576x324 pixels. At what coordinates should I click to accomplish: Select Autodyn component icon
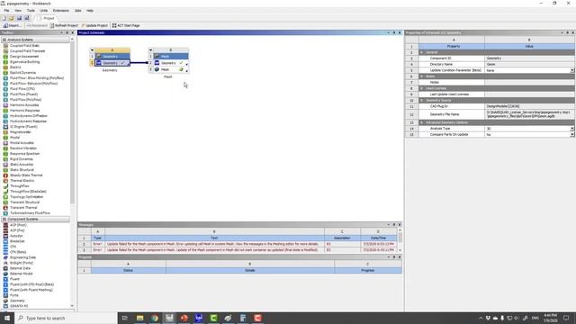click(5, 236)
